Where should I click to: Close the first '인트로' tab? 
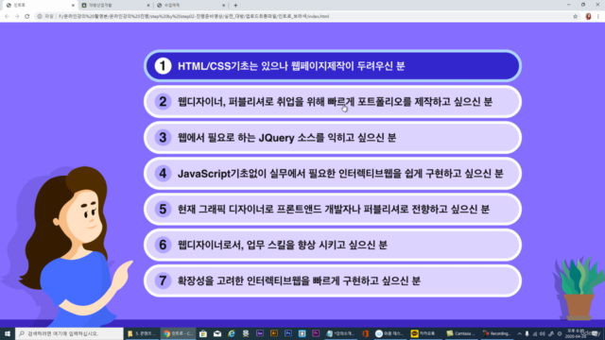pos(73,6)
